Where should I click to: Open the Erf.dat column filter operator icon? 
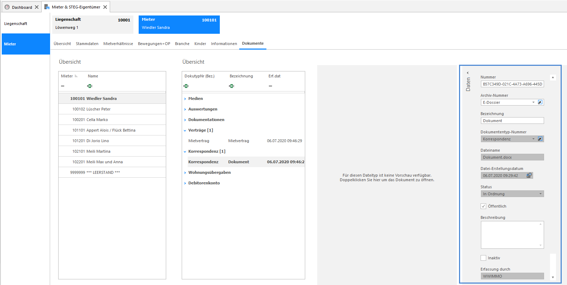pyautogui.click(x=270, y=86)
